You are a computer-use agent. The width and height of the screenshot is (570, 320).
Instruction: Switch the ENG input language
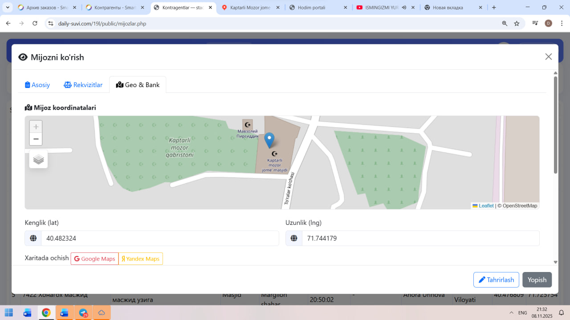pyautogui.click(x=523, y=312)
